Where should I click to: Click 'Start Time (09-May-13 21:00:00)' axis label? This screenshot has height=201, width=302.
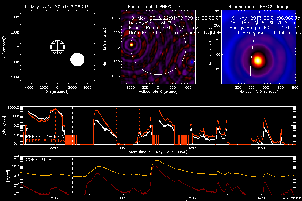(x=158, y=152)
